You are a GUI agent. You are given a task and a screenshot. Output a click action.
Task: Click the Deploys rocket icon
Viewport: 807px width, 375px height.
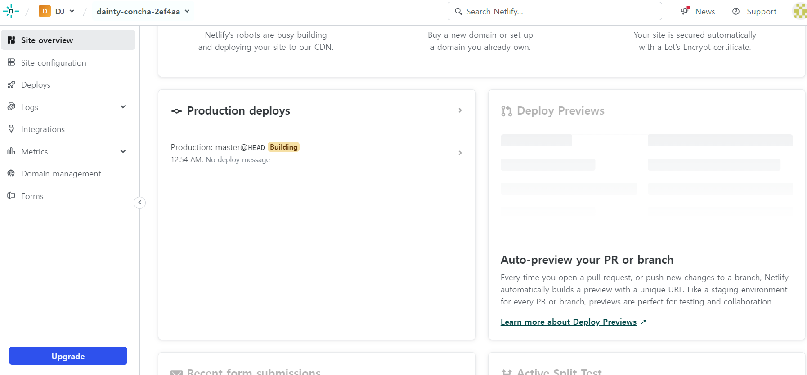pyautogui.click(x=11, y=84)
